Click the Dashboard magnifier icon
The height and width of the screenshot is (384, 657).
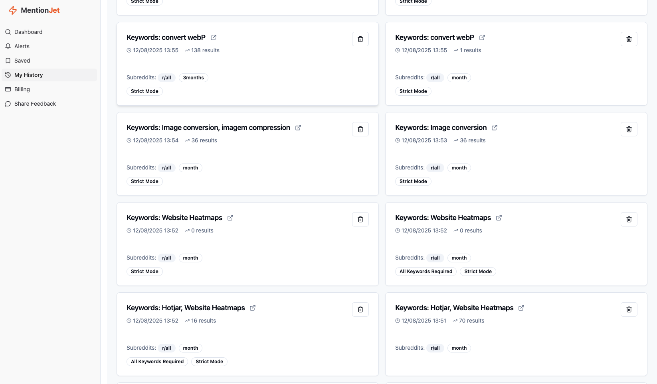click(8, 32)
